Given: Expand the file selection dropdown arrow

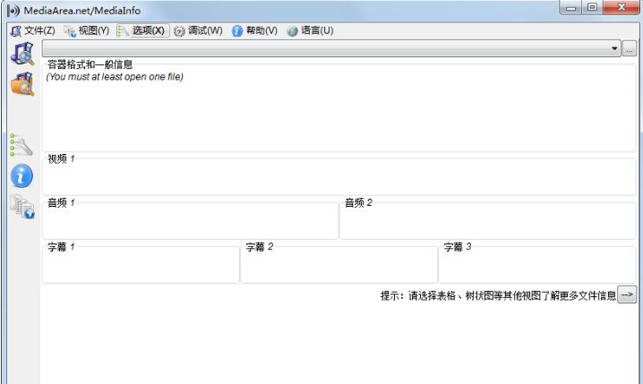Looking at the screenshot, I should click(614, 48).
